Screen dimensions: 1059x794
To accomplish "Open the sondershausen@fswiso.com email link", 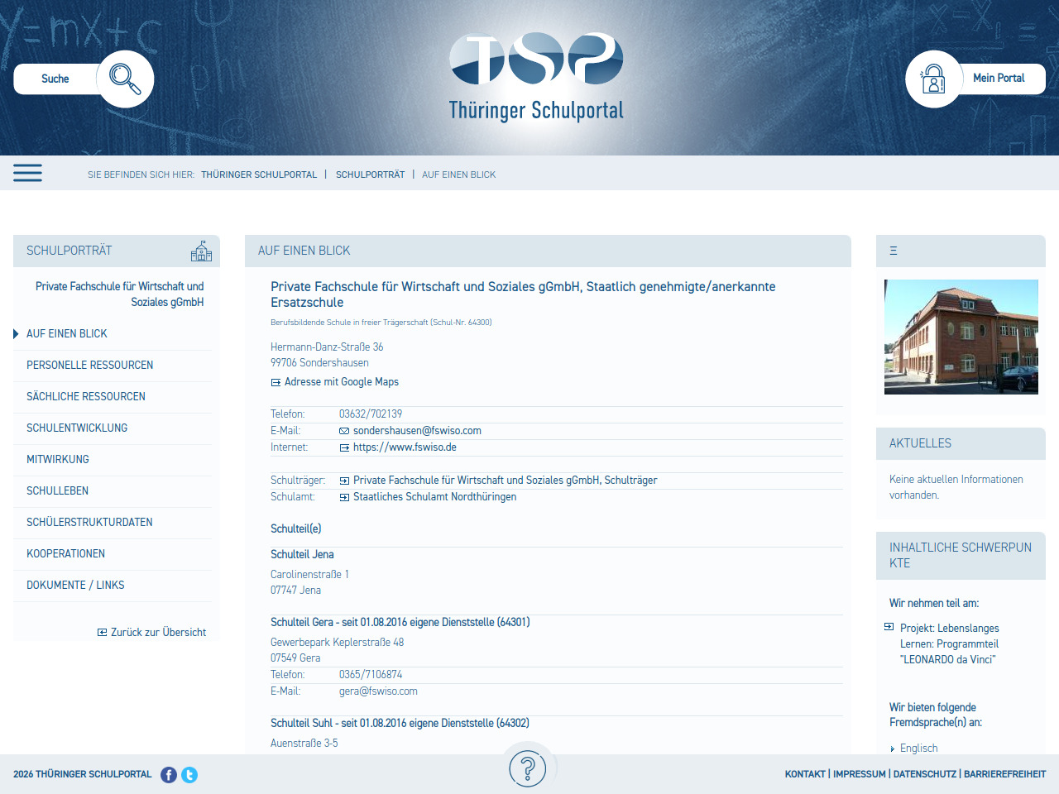I will pyautogui.click(x=417, y=431).
